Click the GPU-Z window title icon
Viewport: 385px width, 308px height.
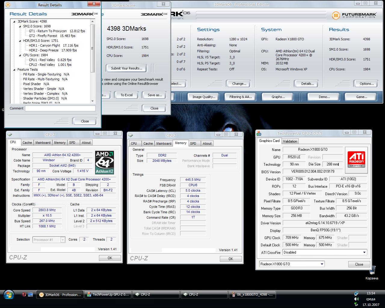(x=259, y=133)
